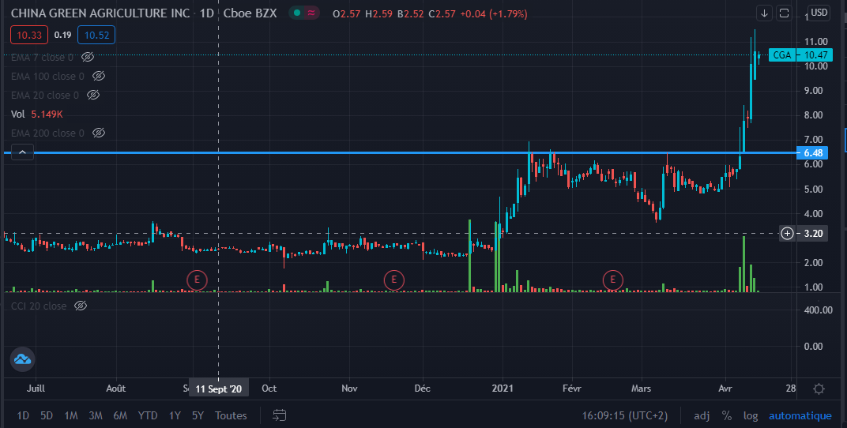Click the green market status dot
This screenshot has width=847, height=428.
tap(296, 13)
